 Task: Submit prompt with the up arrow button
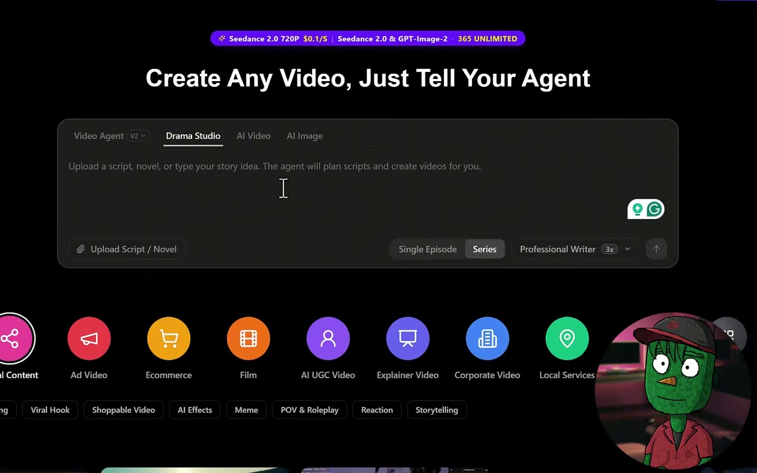pos(656,249)
